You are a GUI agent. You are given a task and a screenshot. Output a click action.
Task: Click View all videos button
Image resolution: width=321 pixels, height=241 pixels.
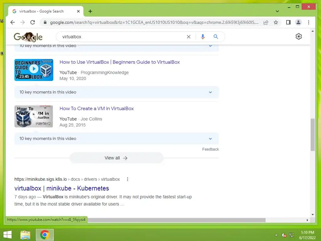point(117,158)
